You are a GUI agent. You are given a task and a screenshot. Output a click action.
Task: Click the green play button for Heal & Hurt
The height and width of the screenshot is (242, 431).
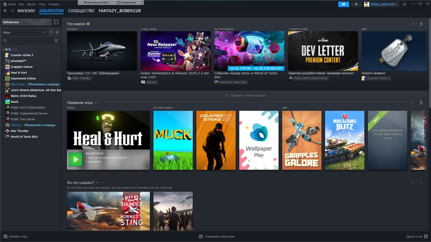(x=75, y=160)
